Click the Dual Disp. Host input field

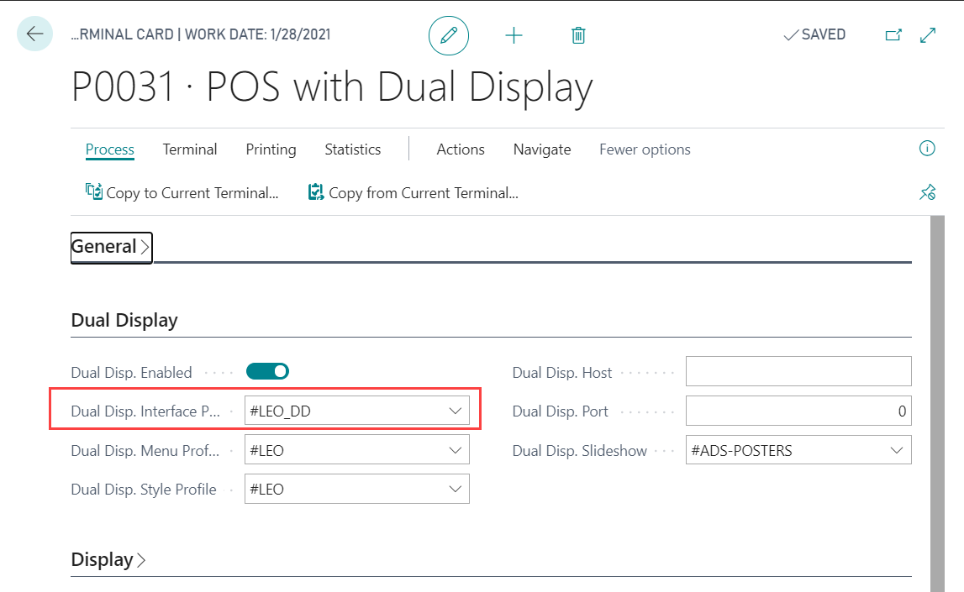798,372
